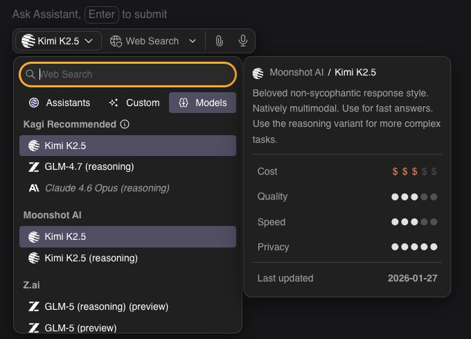This screenshot has width=471, height=339.
Task: Click the Anthropic logo icon beside Claude 4.6 Opus
Action: (34, 188)
